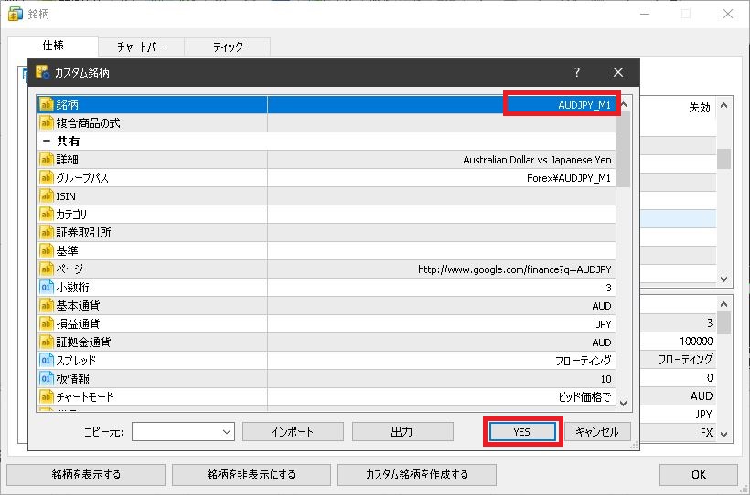Click the 板情報 value 10
The height and width of the screenshot is (495, 750).
pyautogui.click(x=606, y=379)
